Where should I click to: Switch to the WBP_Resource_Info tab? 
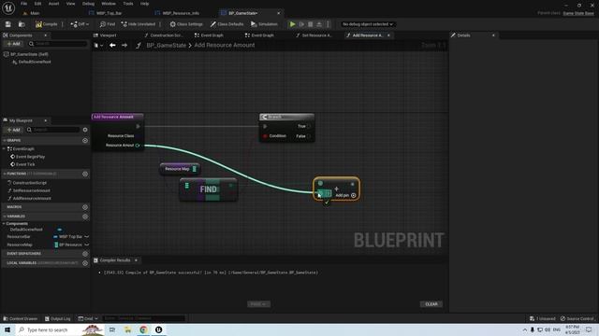181,13
